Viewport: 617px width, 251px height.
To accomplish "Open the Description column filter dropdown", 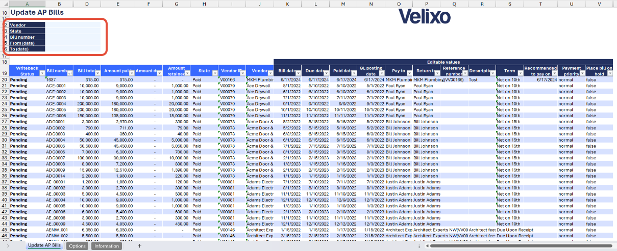I will (492, 74).
